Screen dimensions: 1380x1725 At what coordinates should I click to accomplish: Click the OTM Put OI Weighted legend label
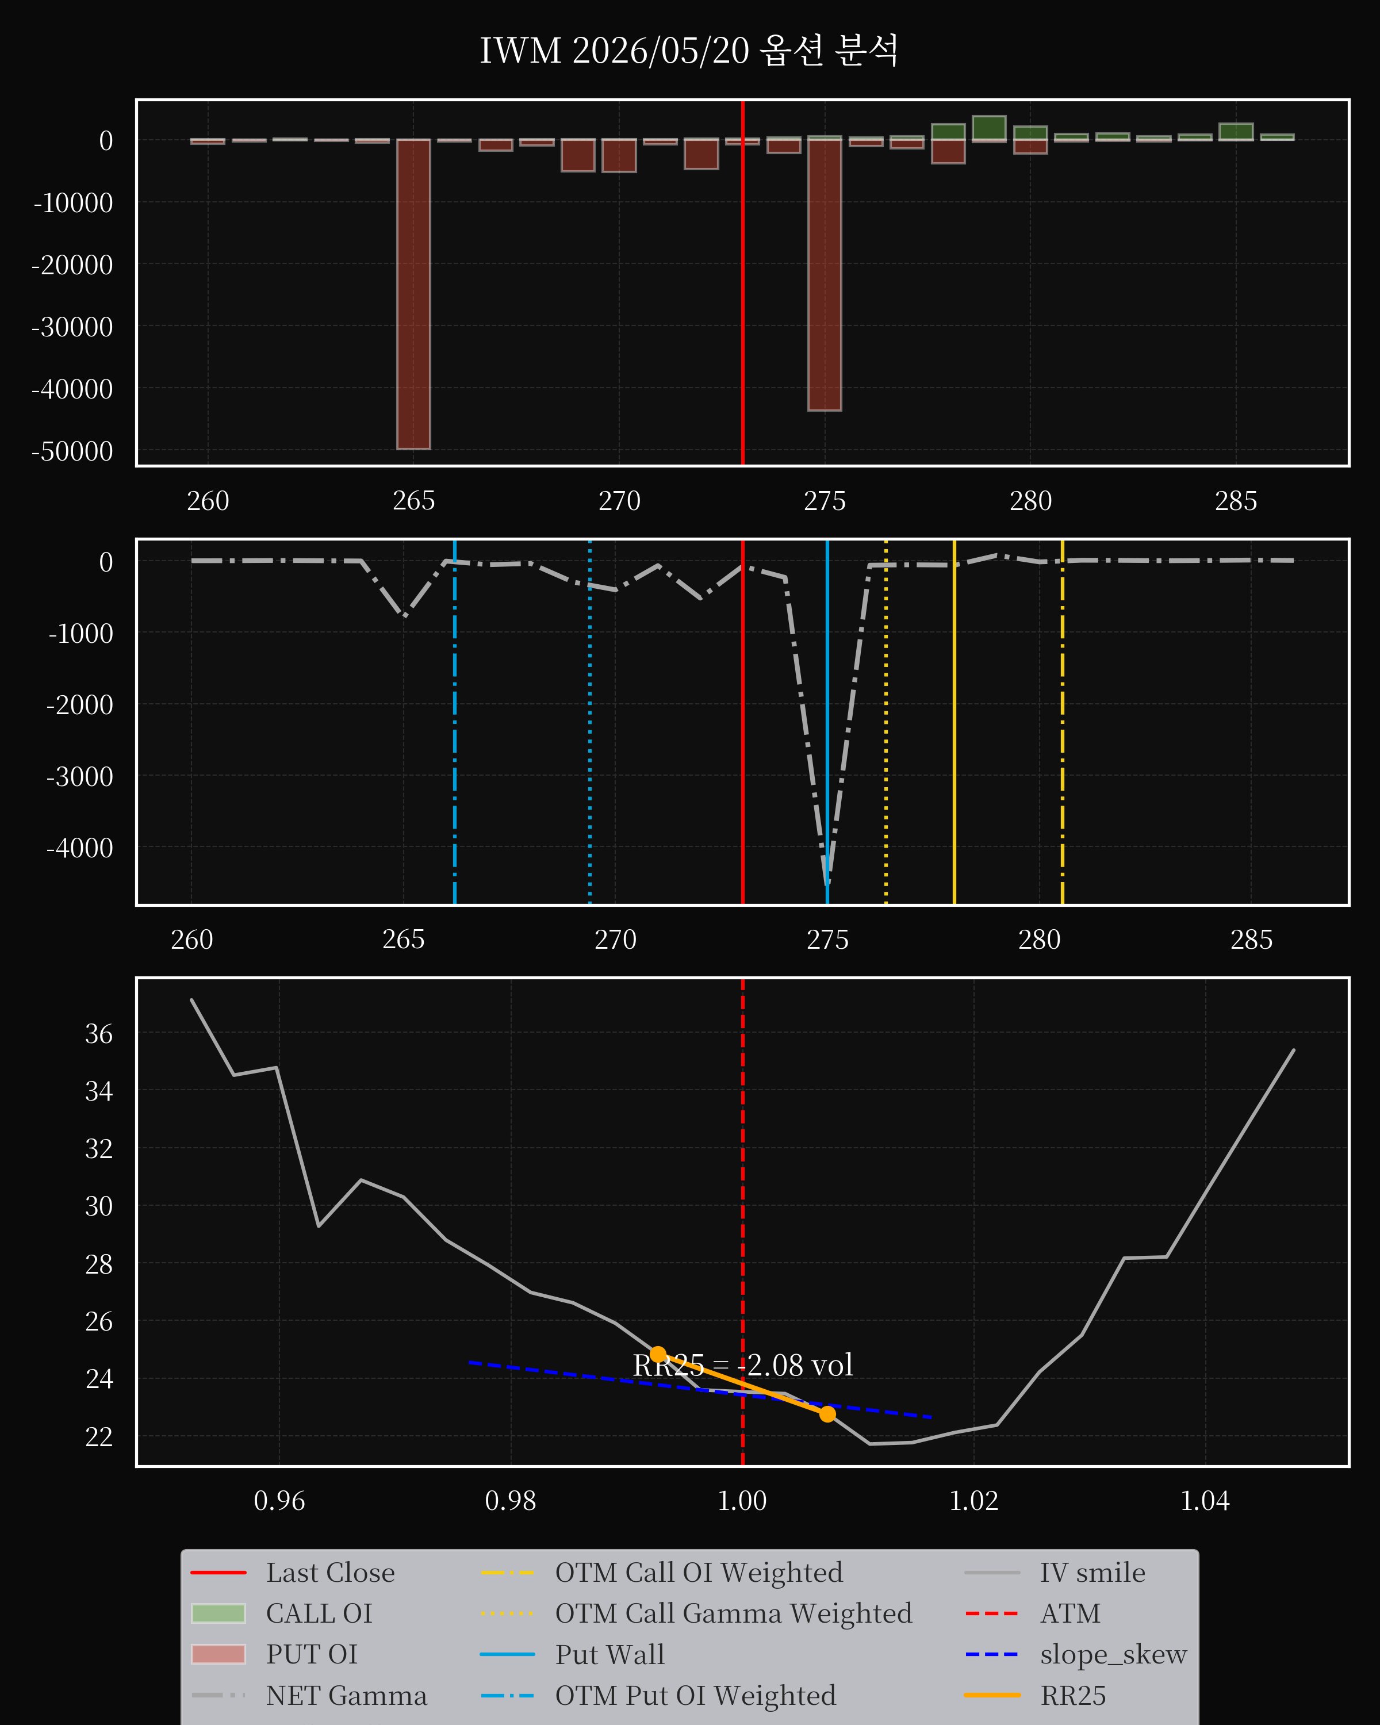pos(695,1695)
